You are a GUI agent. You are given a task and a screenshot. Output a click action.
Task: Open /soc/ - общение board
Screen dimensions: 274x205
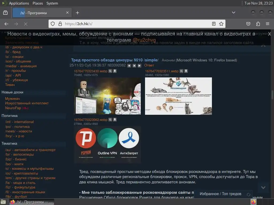click(x=18, y=61)
